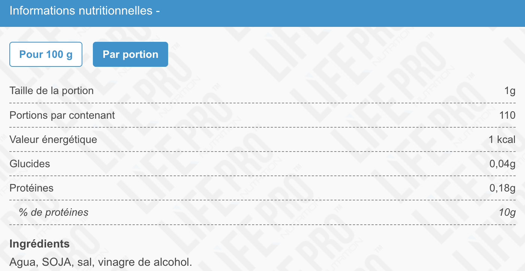Viewport: 525px width, 271px height.
Task: Click the italic % de protéines label
Action: [54, 212]
